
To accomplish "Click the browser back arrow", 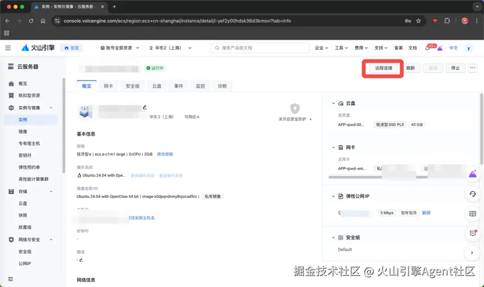I will pyautogui.click(x=8, y=21).
